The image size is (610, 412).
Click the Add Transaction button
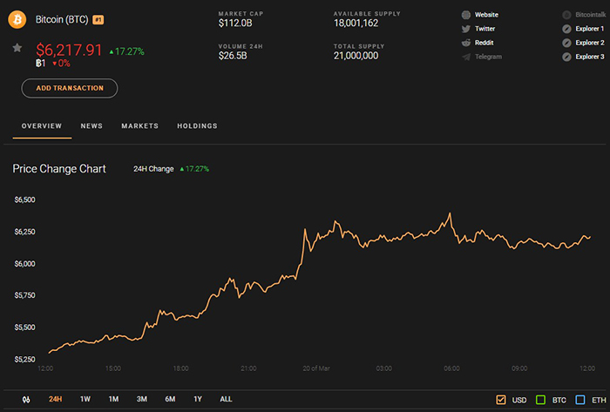coord(70,88)
